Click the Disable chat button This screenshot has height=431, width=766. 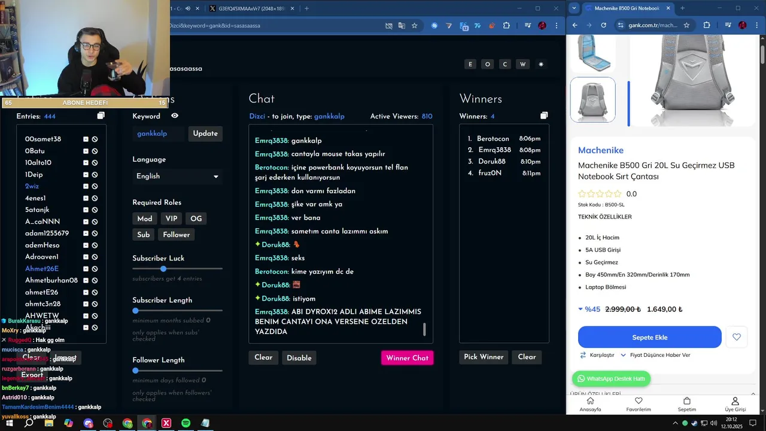[x=299, y=358]
